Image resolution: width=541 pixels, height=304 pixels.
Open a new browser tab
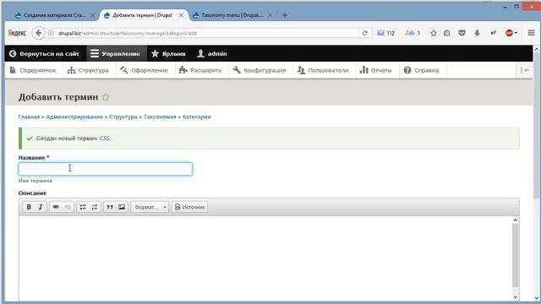tap(285, 15)
